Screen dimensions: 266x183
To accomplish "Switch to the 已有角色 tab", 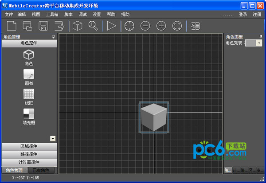I will (41, 170).
